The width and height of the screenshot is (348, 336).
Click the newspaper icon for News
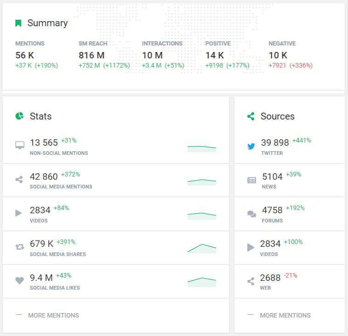(251, 180)
